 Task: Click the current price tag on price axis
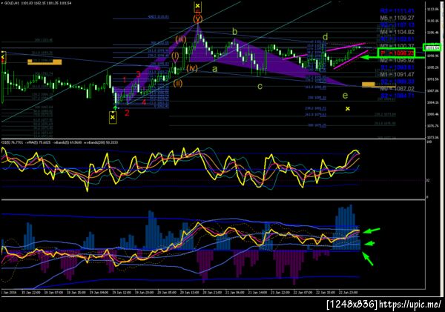432,47
